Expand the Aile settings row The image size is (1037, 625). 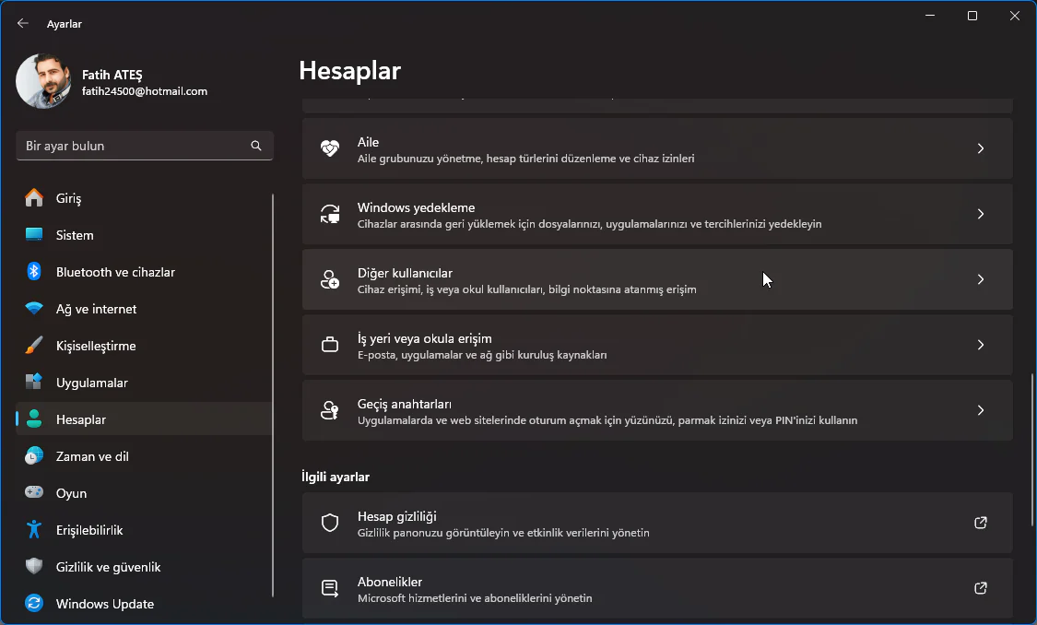click(980, 148)
